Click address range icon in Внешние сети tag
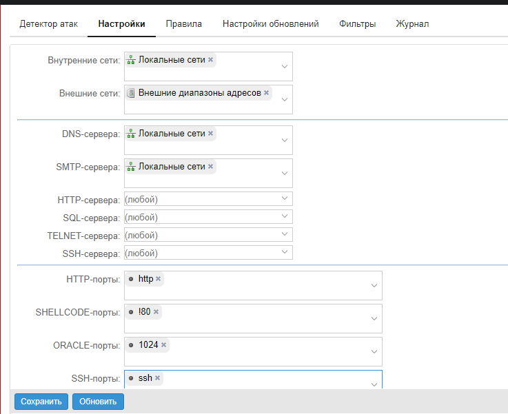508x414 pixels. [131, 93]
